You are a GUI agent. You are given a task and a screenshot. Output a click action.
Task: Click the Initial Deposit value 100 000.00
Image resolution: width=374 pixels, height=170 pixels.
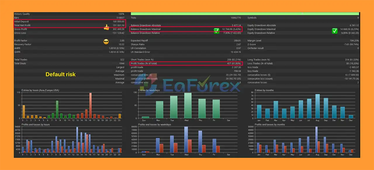[x=118, y=22]
